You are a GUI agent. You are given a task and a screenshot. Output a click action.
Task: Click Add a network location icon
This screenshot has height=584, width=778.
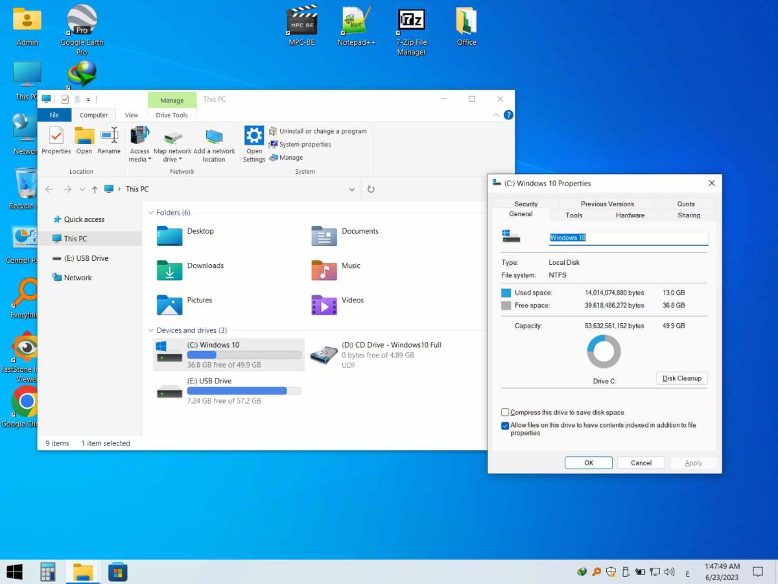214,137
